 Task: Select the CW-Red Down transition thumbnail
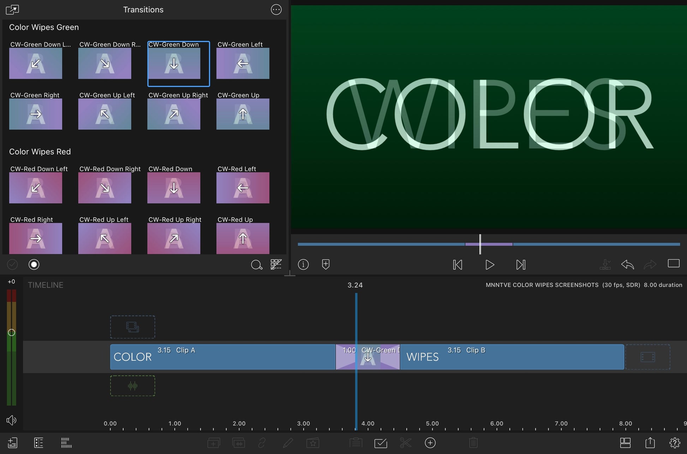174,188
